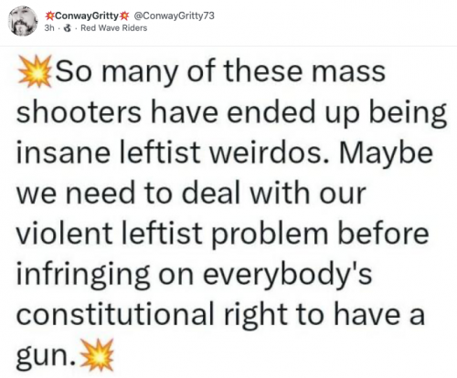
Task: Click the large explosion emoji starting the post
Action: tap(35, 71)
